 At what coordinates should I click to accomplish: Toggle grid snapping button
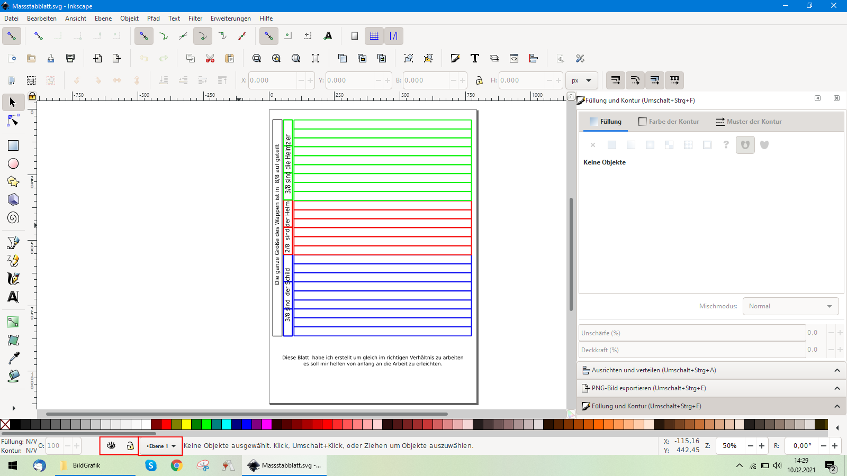(x=374, y=36)
